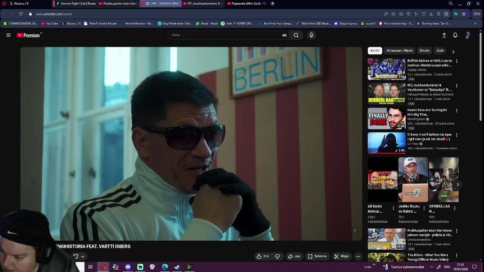Open options for Pudotuspelien video
Image resolution: width=484 pixels, height=272 pixels.
click(456, 231)
